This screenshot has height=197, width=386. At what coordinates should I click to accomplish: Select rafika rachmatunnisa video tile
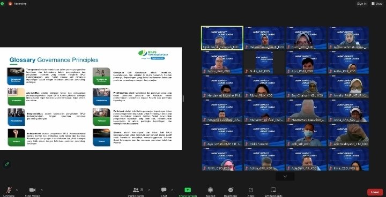tap(348, 38)
